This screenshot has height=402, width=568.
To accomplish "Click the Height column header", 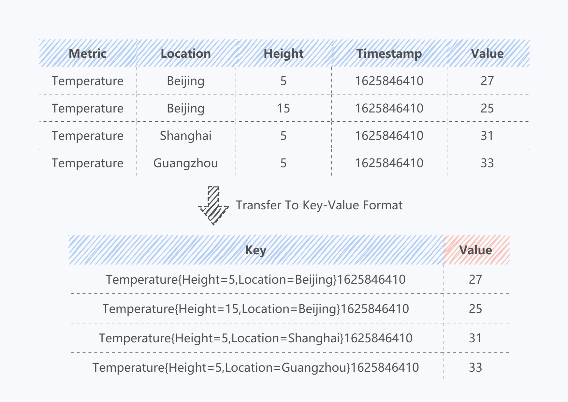I will pyautogui.click(x=283, y=53).
